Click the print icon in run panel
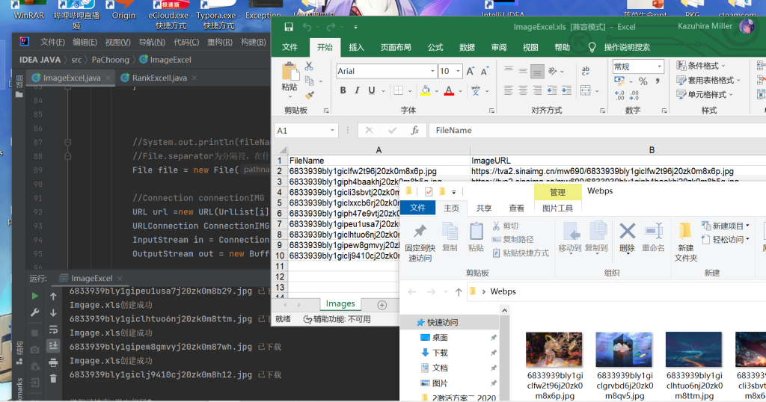 pyautogui.click(x=53, y=362)
